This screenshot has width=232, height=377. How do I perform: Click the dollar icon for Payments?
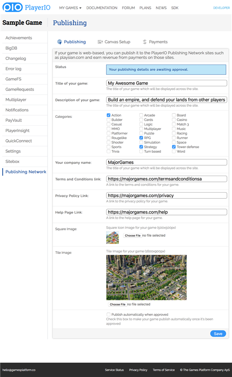(x=145, y=42)
